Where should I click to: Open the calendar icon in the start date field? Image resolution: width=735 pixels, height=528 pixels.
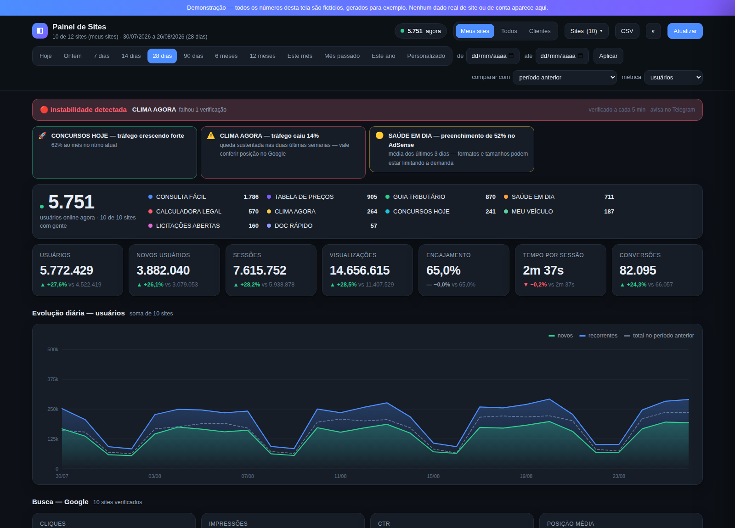pos(511,56)
